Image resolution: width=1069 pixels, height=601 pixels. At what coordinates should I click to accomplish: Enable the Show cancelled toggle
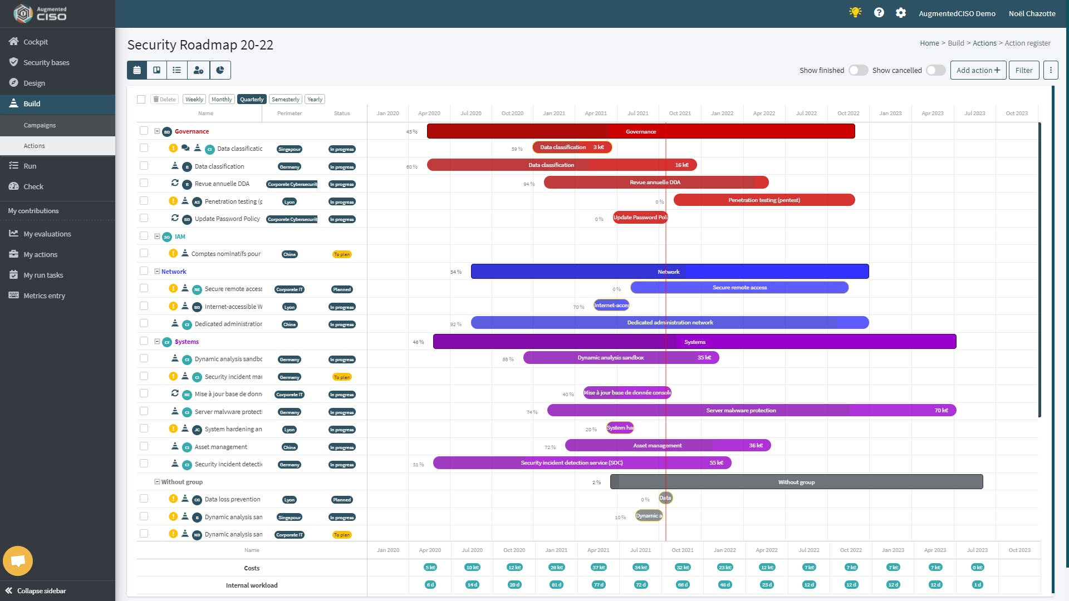(x=935, y=70)
